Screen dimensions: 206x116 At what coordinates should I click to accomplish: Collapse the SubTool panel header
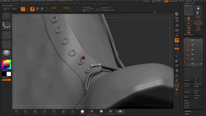(x=187, y=38)
